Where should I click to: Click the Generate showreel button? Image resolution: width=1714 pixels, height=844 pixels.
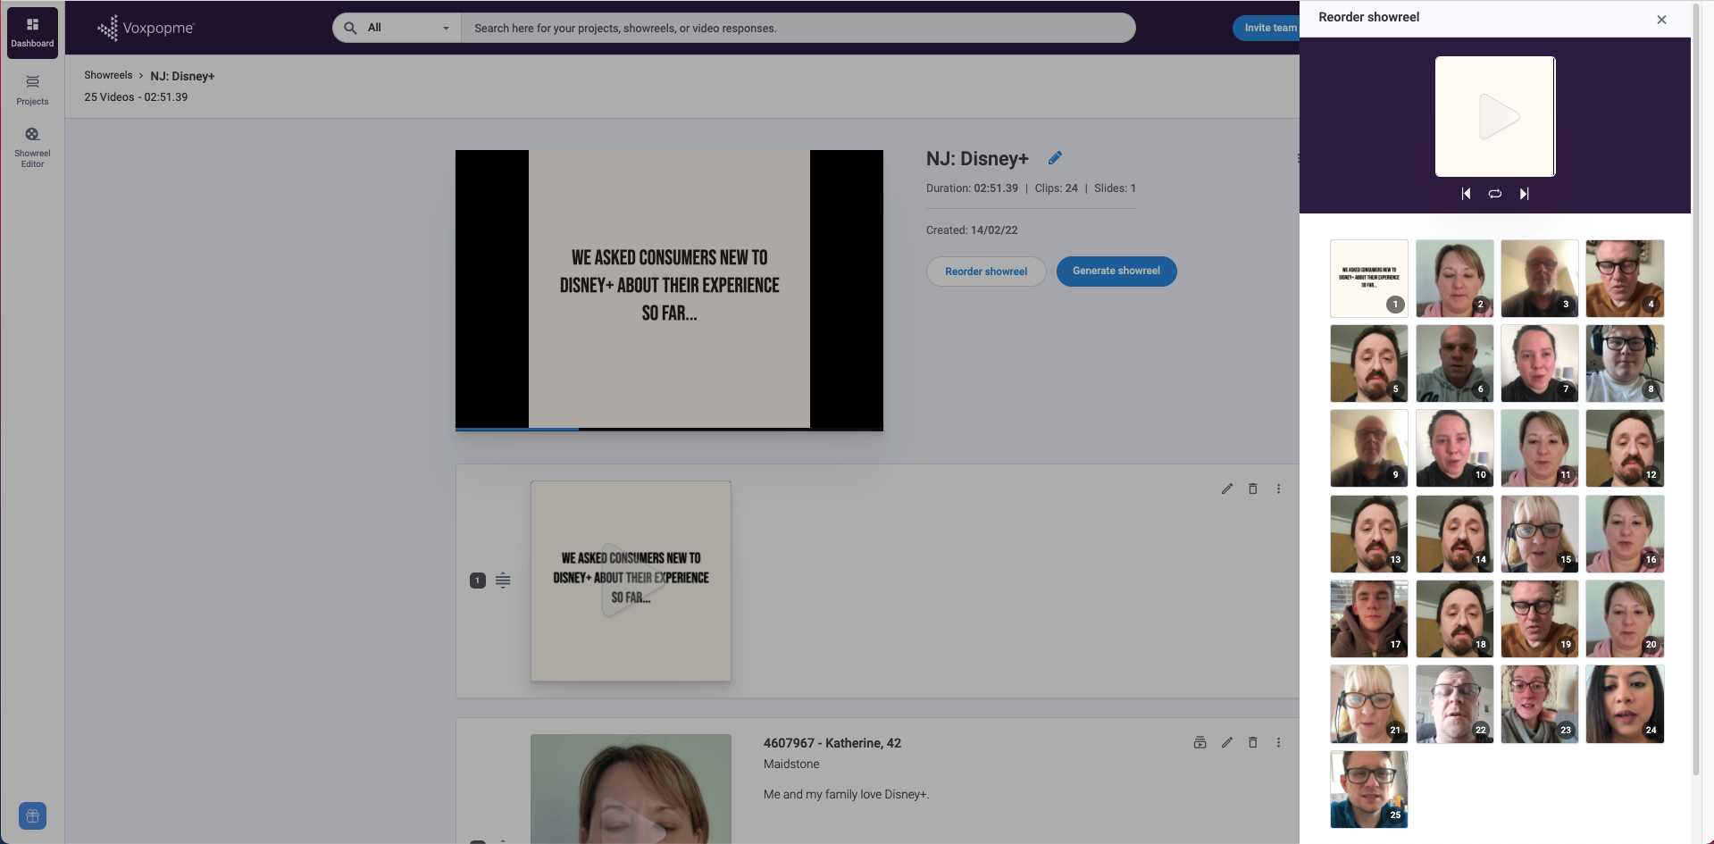click(x=1116, y=271)
